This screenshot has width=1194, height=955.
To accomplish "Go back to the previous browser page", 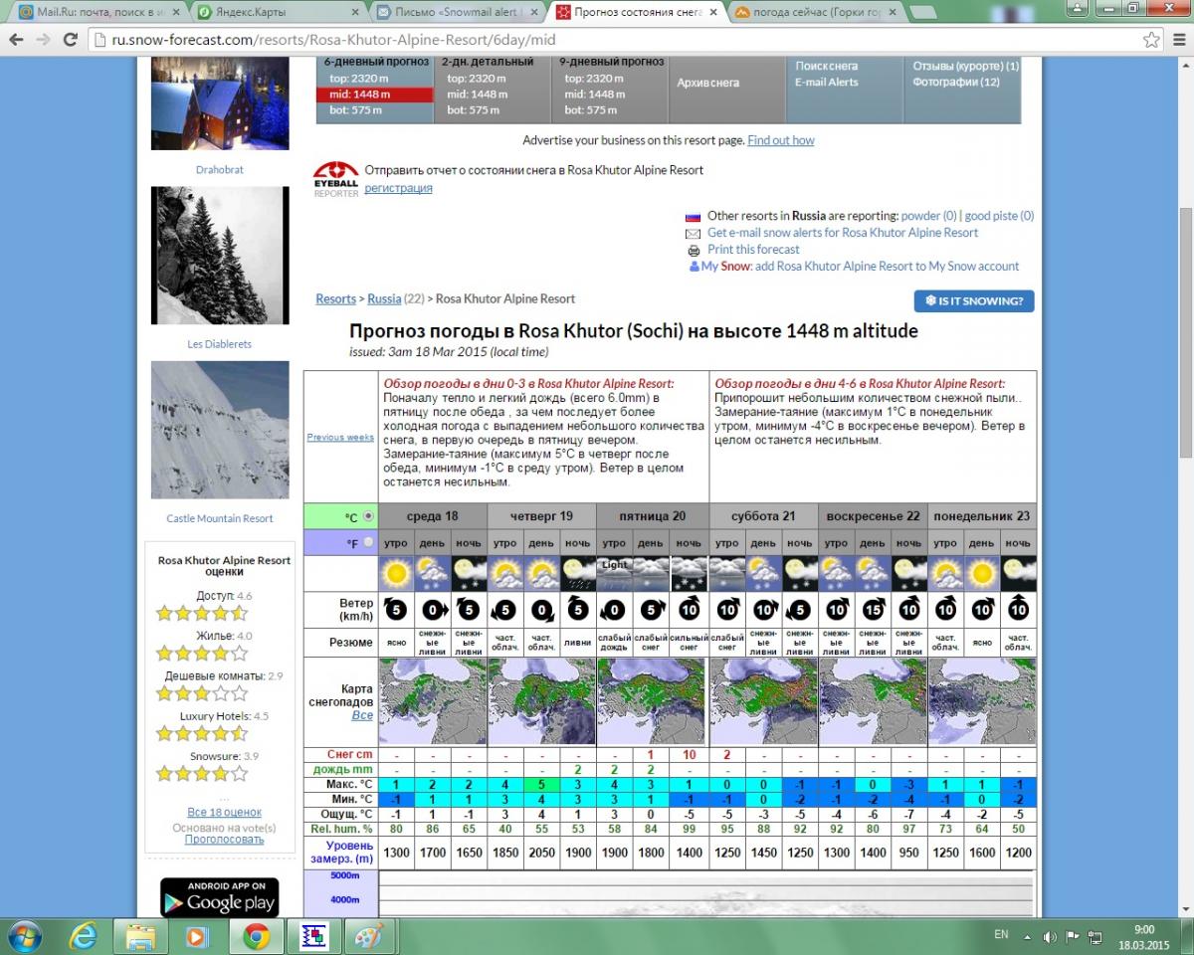I will 16,41.
